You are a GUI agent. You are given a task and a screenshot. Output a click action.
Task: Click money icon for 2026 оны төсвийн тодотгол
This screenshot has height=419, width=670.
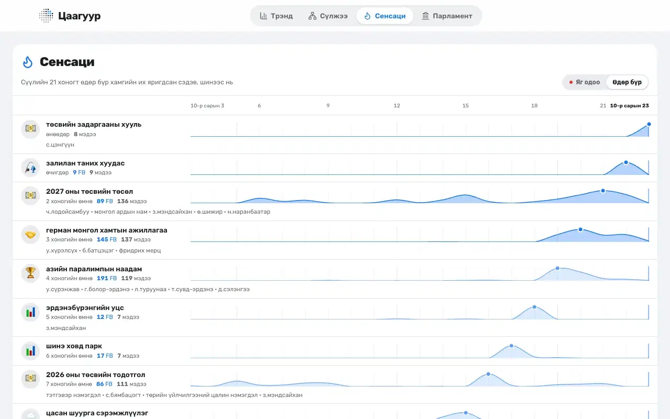(x=30, y=379)
